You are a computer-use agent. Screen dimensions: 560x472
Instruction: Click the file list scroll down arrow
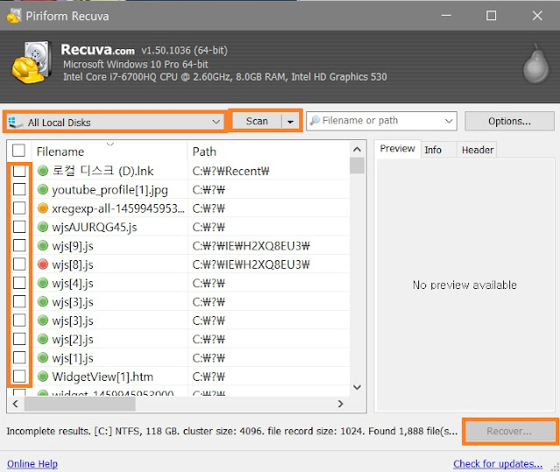coord(357,387)
